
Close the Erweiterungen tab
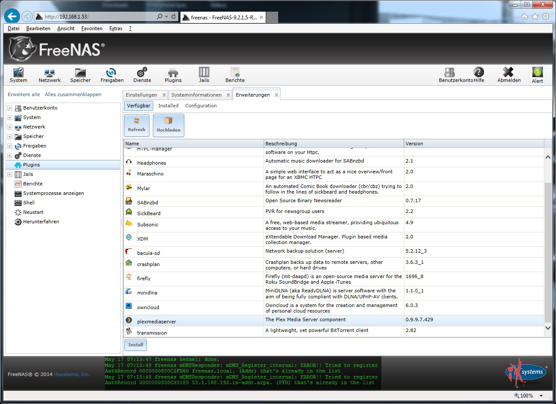pos(276,95)
